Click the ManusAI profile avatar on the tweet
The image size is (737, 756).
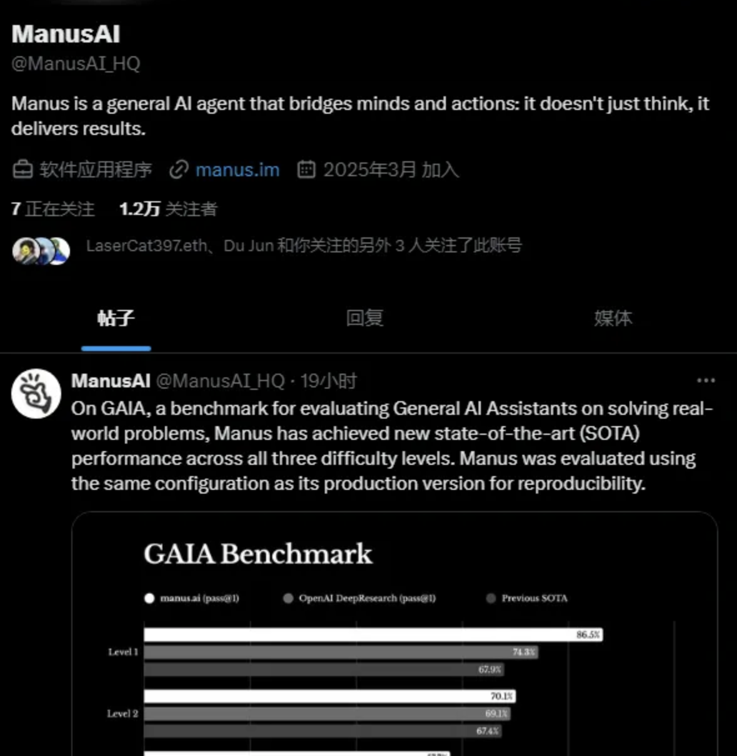click(x=36, y=394)
